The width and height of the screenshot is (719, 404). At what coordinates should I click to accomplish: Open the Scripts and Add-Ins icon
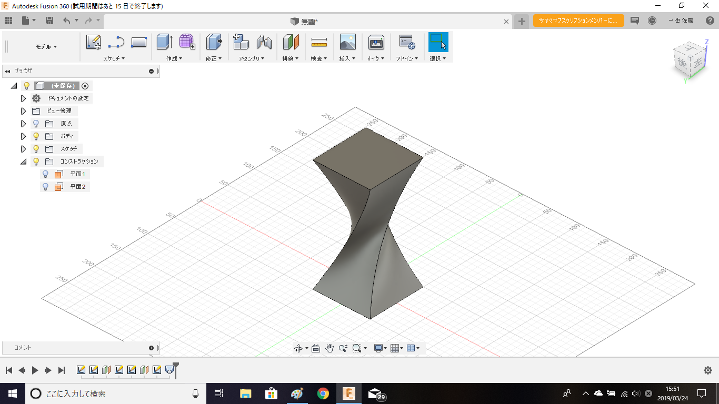[x=407, y=42]
